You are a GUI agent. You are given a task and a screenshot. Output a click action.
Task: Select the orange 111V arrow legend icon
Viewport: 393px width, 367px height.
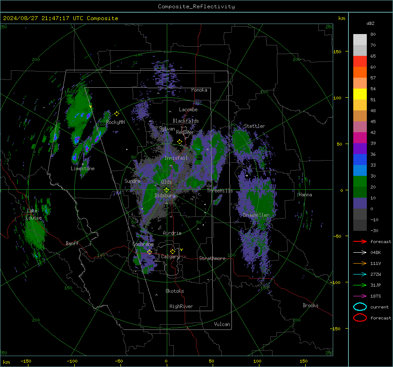pyautogui.click(x=360, y=263)
